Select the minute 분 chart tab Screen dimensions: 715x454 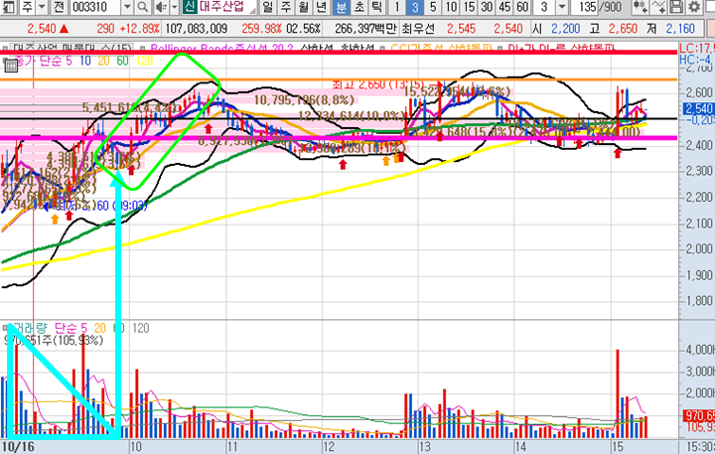[341, 7]
